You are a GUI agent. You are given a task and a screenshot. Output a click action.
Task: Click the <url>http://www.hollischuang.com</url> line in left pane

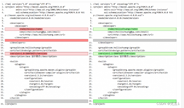(x=42, y=35)
